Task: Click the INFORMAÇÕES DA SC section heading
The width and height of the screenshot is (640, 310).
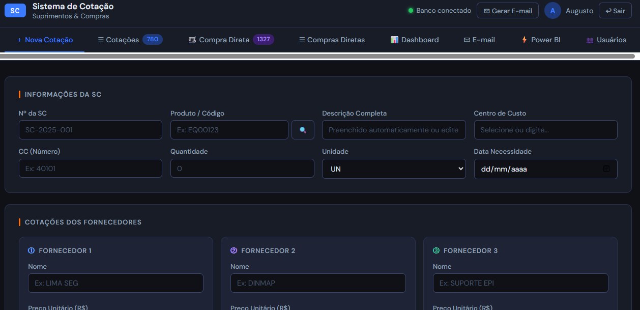Action: [x=63, y=95]
